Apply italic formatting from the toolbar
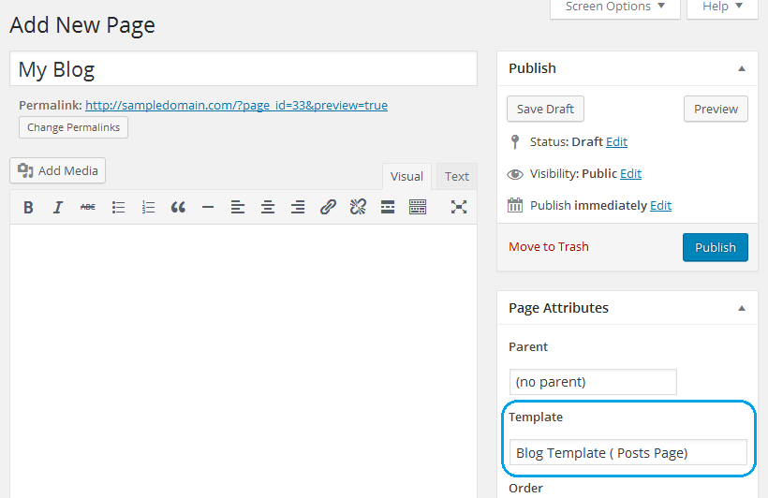Screen dimensions: 768x498 [x=58, y=207]
